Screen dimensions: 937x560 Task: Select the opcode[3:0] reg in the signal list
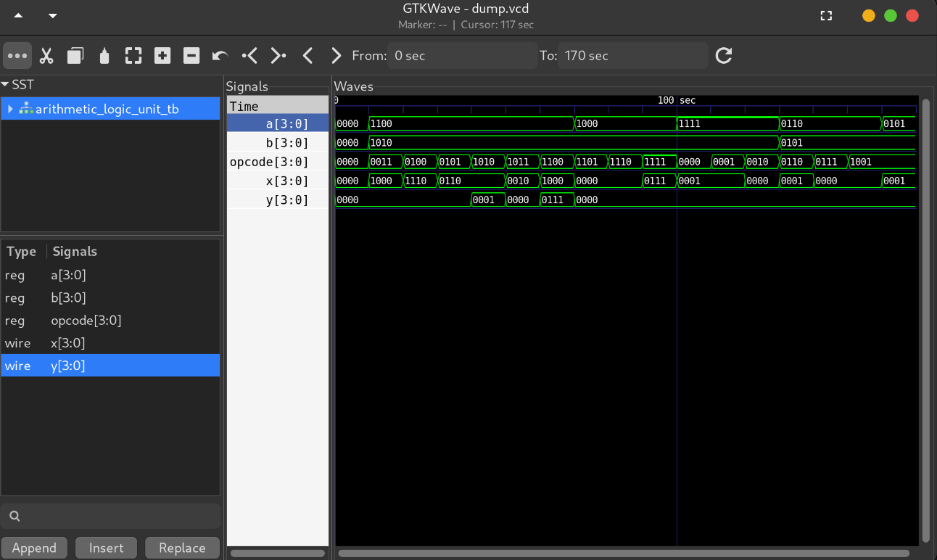pyautogui.click(x=86, y=321)
